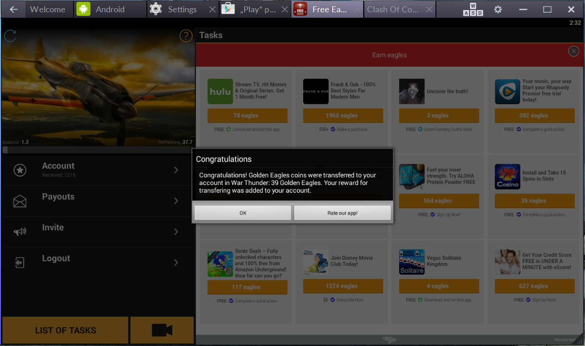585x346 pixels.
Task: Click the 117 eagles Sonic Dash button
Action: click(x=247, y=287)
